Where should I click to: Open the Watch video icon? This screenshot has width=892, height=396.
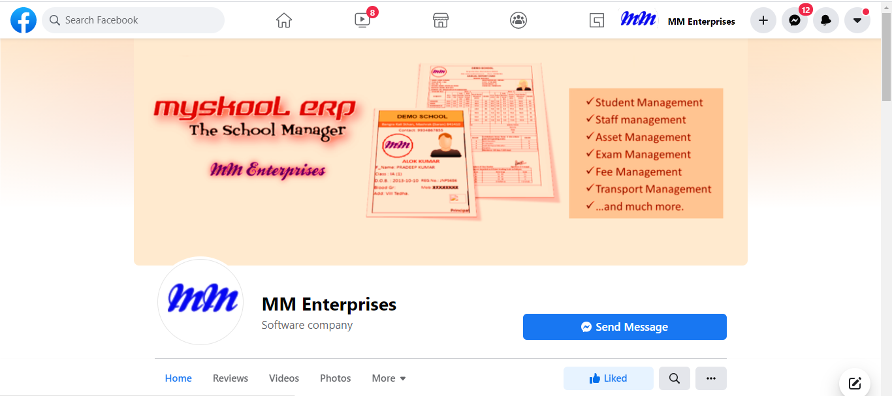[x=362, y=20]
